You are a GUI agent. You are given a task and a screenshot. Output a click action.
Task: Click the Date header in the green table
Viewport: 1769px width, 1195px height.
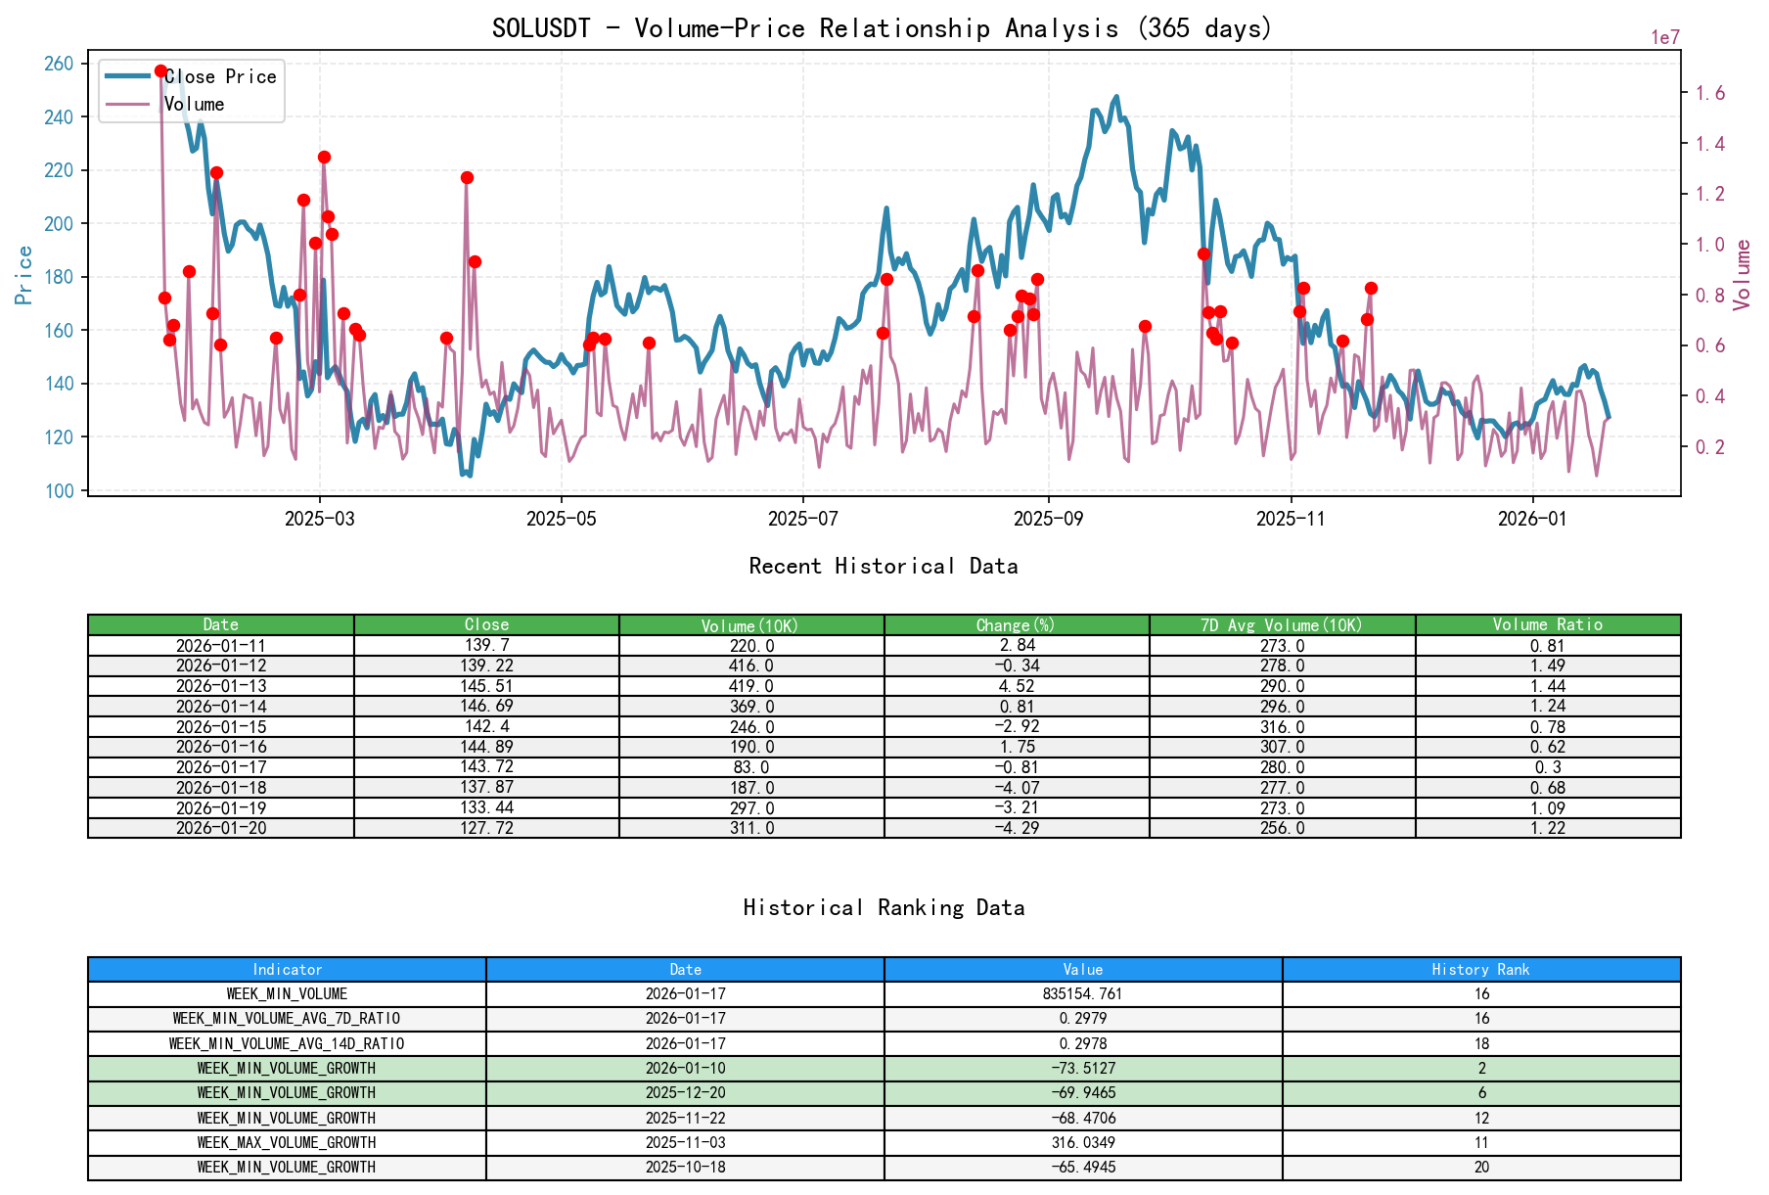pyautogui.click(x=221, y=623)
